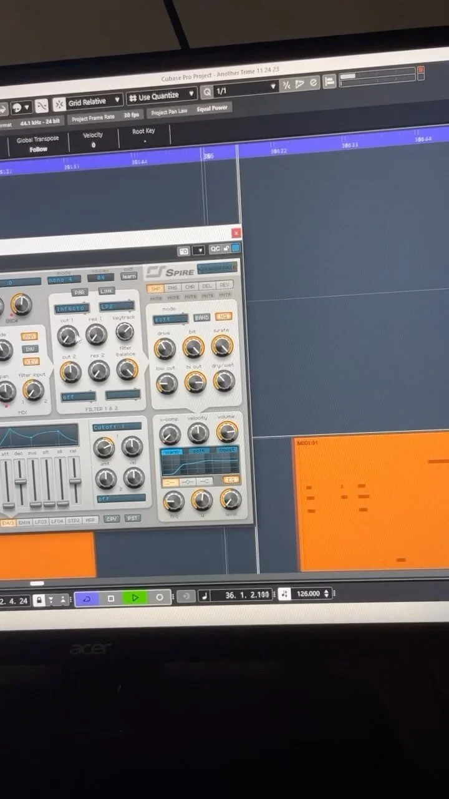This screenshot has height=799, width=449.
Task: Toggle the HQ shaper button
Action: click(223, 316)
